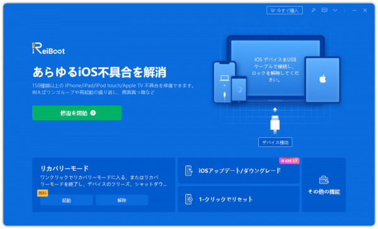The width and height of the screenshot is (378, 229).
Task: Select 1-クリックでリセット option
Action: [x=238, y=199]
